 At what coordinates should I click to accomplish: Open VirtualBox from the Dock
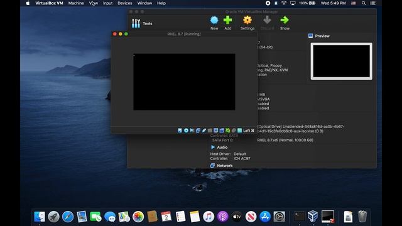tap(313, 217)
